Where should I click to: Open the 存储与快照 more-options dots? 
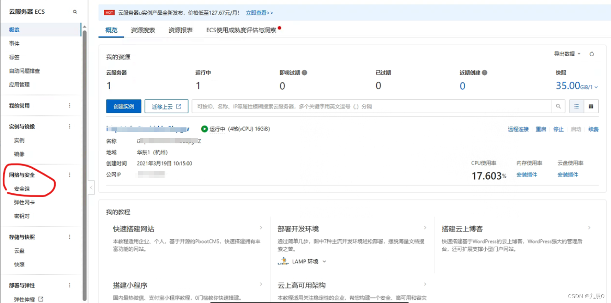69,237
